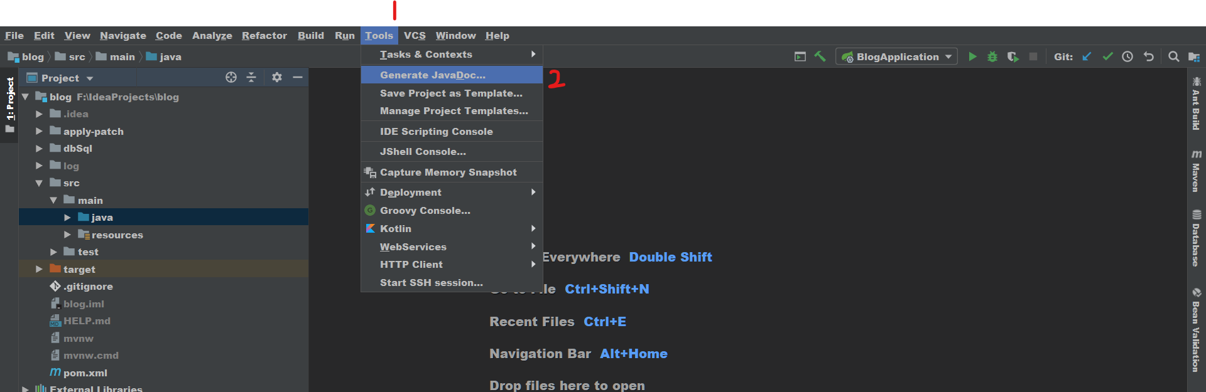The height and width of the screenshot is (392, 1206).
Task: Open the Database side panel
Action: tap(1196, 238)
